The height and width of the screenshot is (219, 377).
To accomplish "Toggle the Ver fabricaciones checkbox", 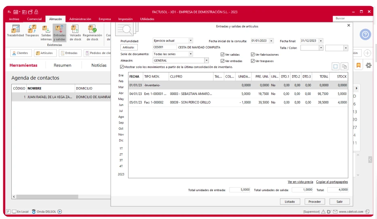I will pyautogui.click(x=253, y=54).
